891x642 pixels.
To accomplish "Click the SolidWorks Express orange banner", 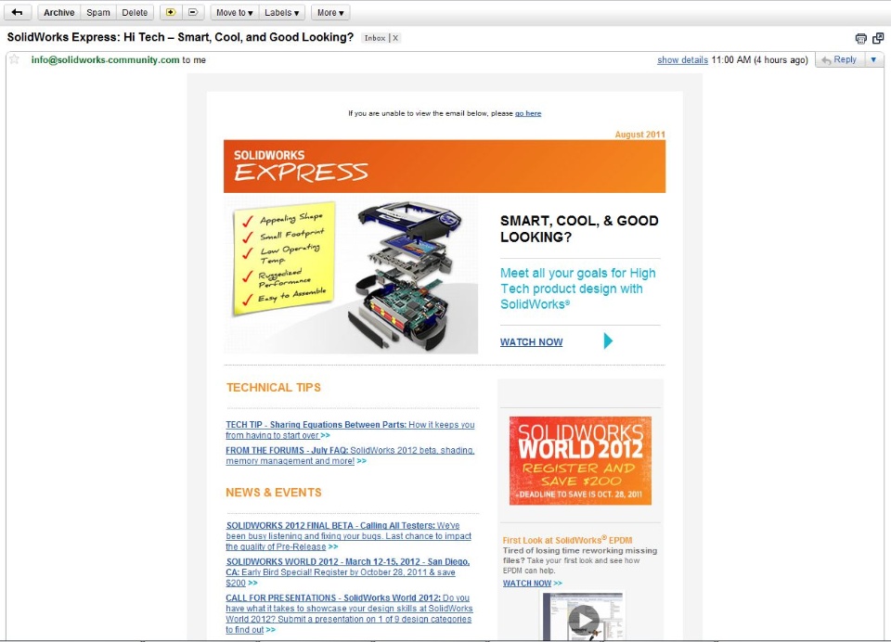I will point(445,166).
